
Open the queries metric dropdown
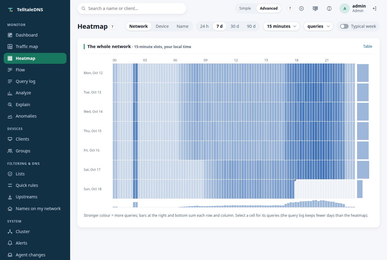tap(318, 26)
